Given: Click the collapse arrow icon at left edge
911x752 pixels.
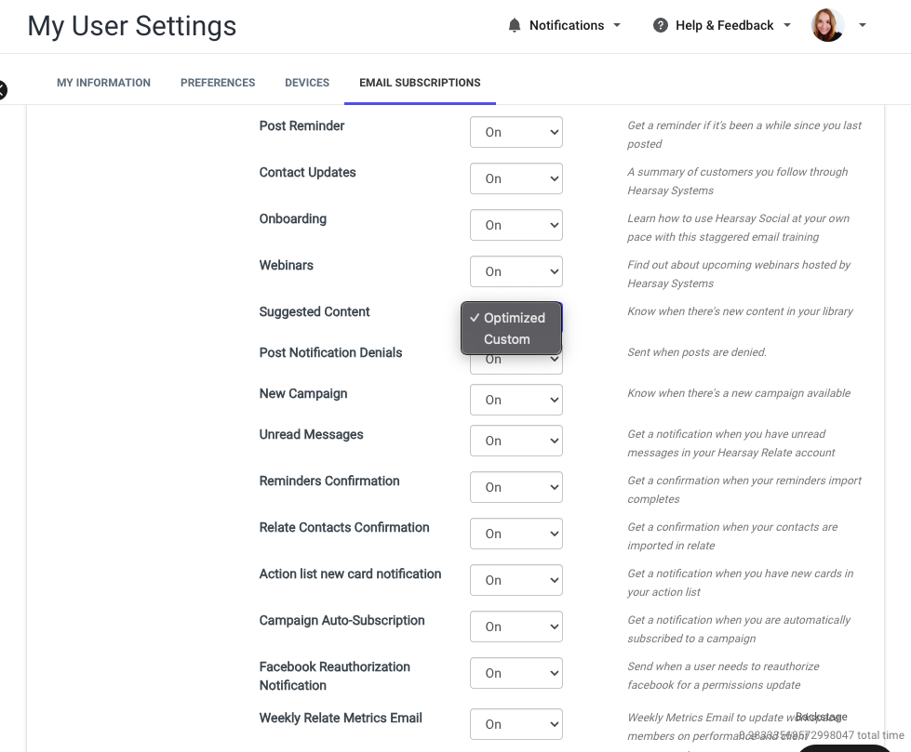Looking at the screenshot, I should (x=2, y=90).
